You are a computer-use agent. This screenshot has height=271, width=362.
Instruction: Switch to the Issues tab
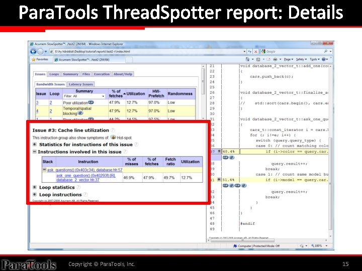pyautogui.click(x=40, y=74)
